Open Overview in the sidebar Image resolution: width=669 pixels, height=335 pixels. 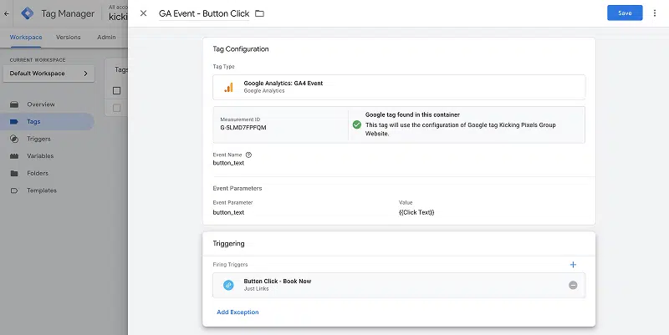[40, 104]
